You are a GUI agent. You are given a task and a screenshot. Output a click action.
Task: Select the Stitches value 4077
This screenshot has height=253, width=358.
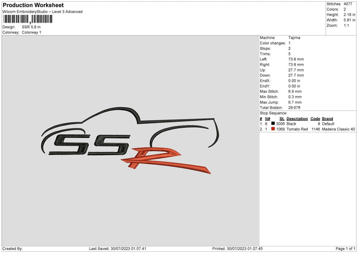tap(348, 4)
